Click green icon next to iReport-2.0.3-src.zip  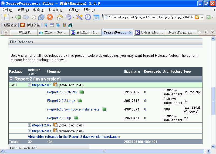point(82,92)
